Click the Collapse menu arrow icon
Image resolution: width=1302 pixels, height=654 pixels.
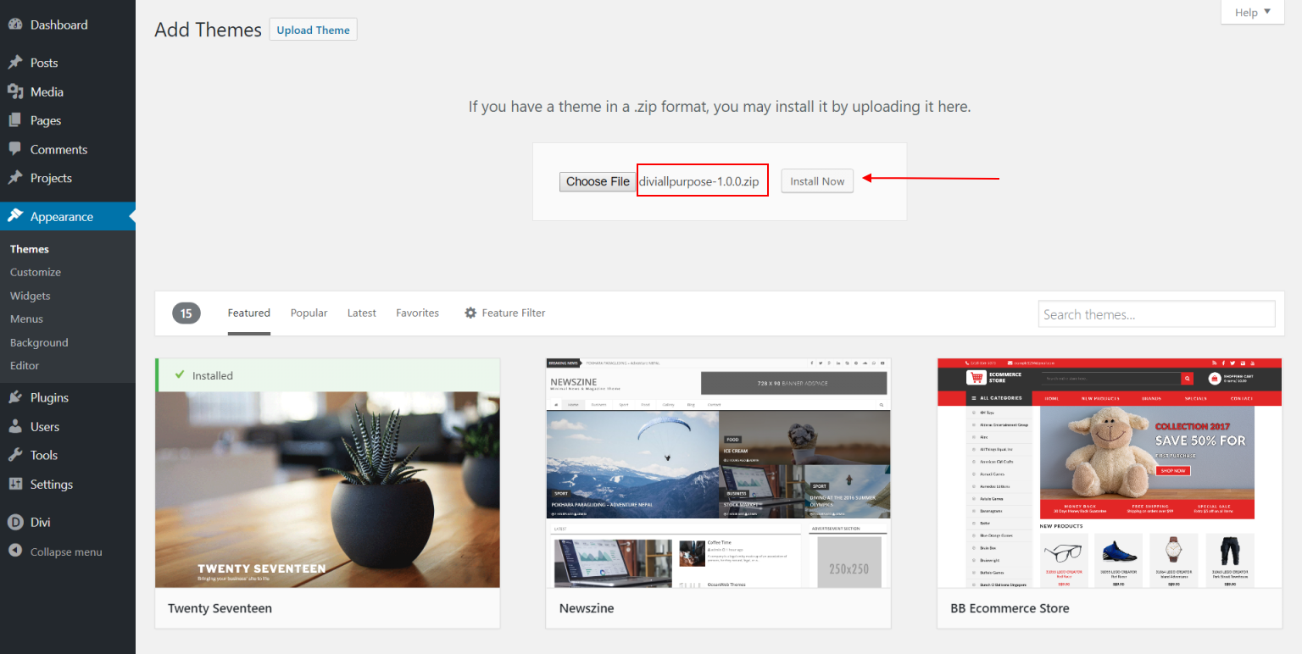15,551
